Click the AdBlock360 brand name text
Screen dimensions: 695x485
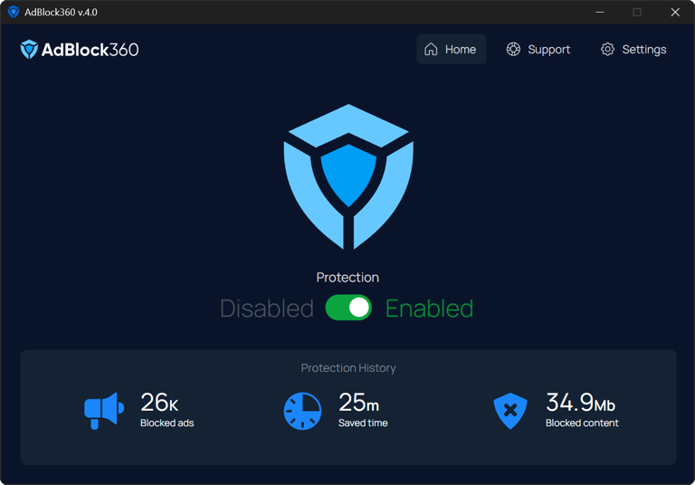[90, 50]
